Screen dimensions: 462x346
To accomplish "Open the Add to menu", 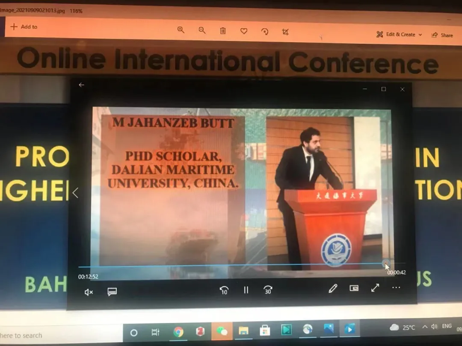I will point(24,26).
